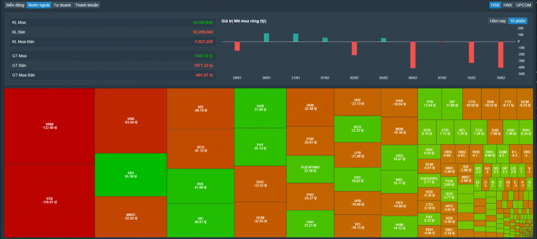Click the 30/01 green bar in chart
The height and width of the screenshot is (239, 537).
(266, 38)
